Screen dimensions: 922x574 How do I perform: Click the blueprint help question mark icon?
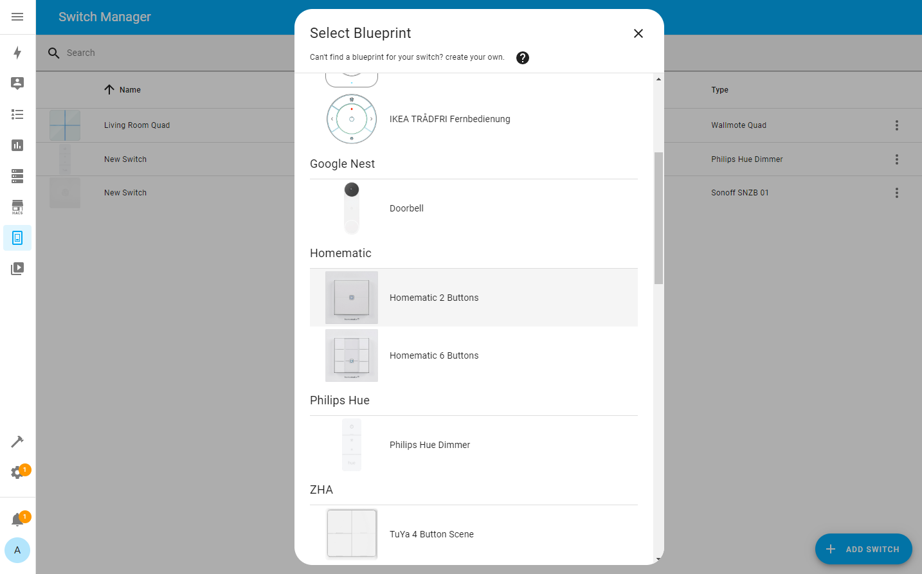coord(523,58)
